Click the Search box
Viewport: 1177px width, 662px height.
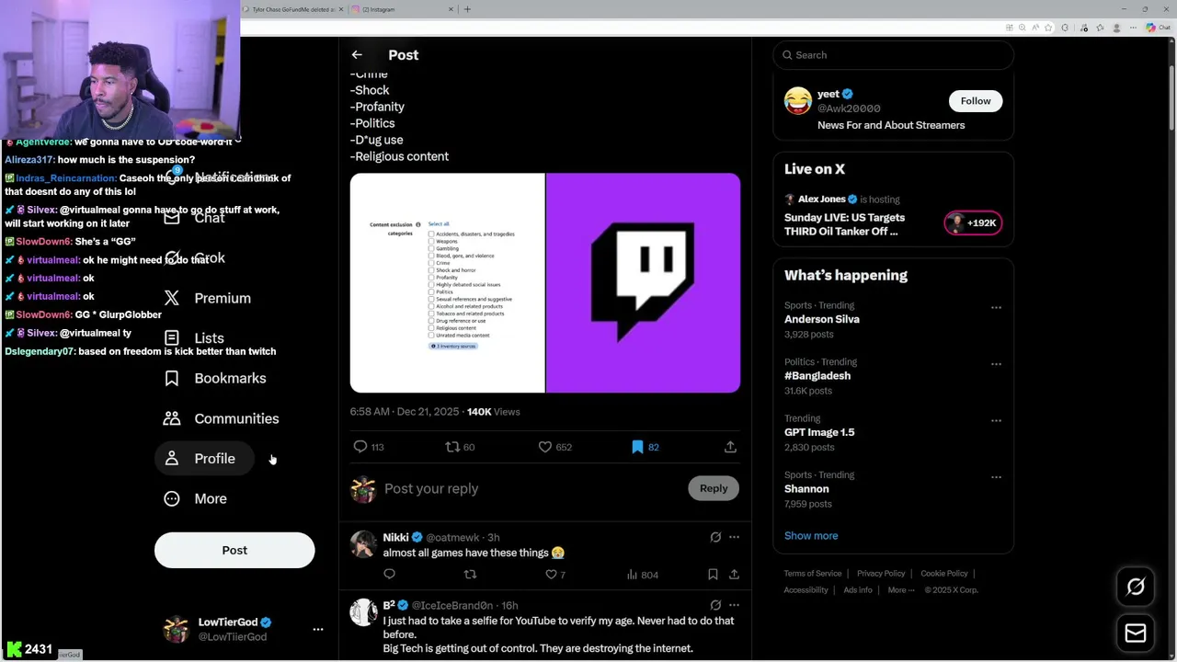(x=894, y=55)
